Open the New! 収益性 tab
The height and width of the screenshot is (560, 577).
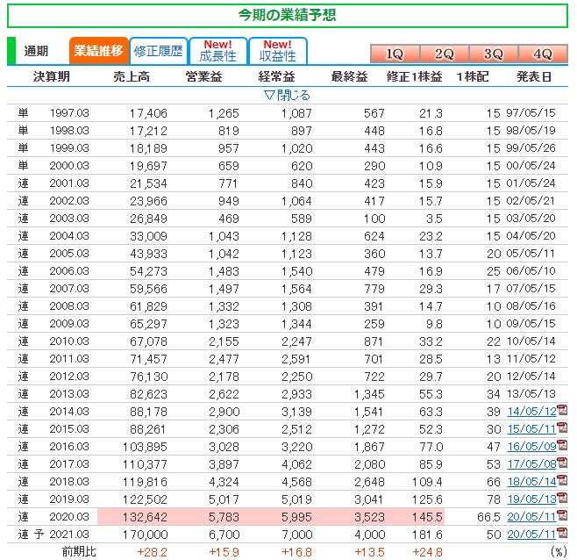click(x=277, y=51)
